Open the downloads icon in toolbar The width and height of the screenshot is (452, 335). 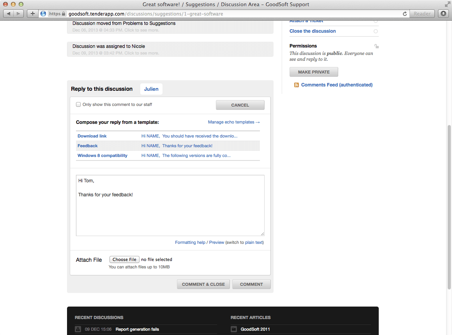(x=443, y=14)
